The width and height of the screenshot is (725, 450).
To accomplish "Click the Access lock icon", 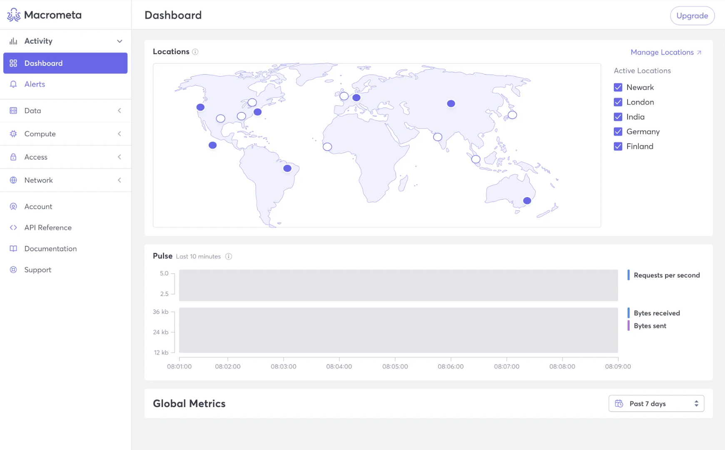I will [13, 157].
